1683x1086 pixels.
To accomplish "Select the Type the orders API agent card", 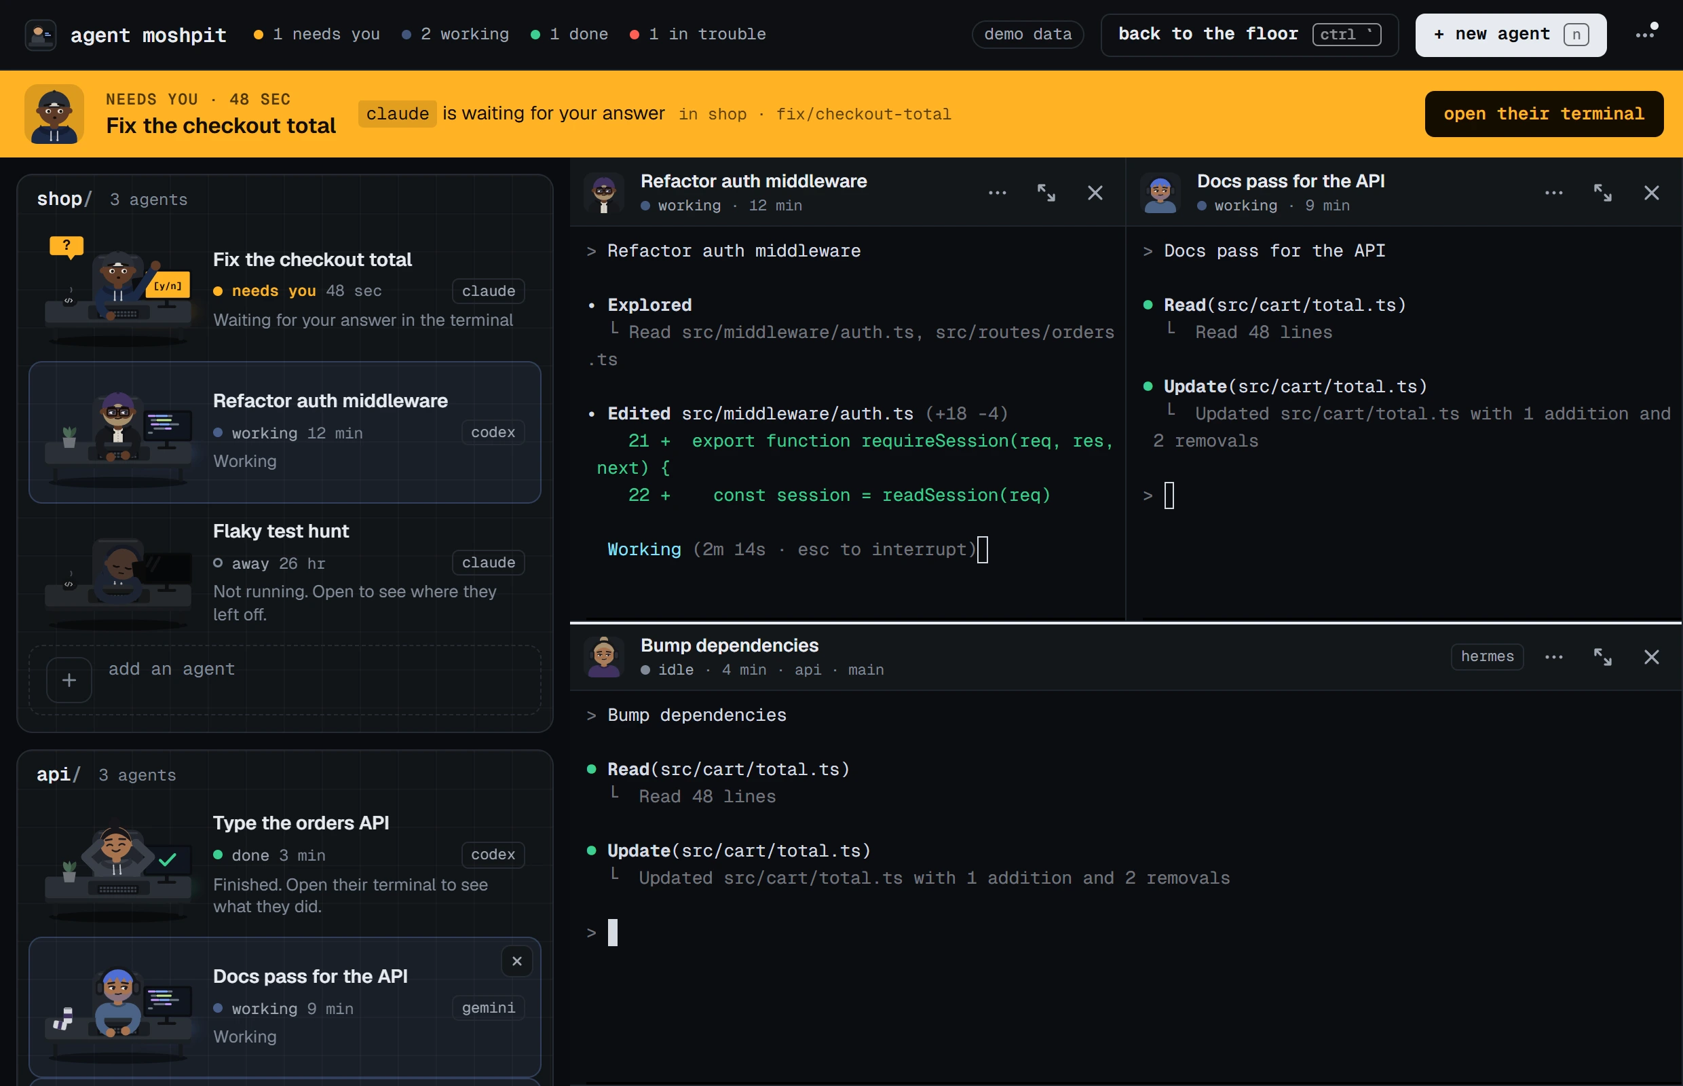I will [285, 864].
